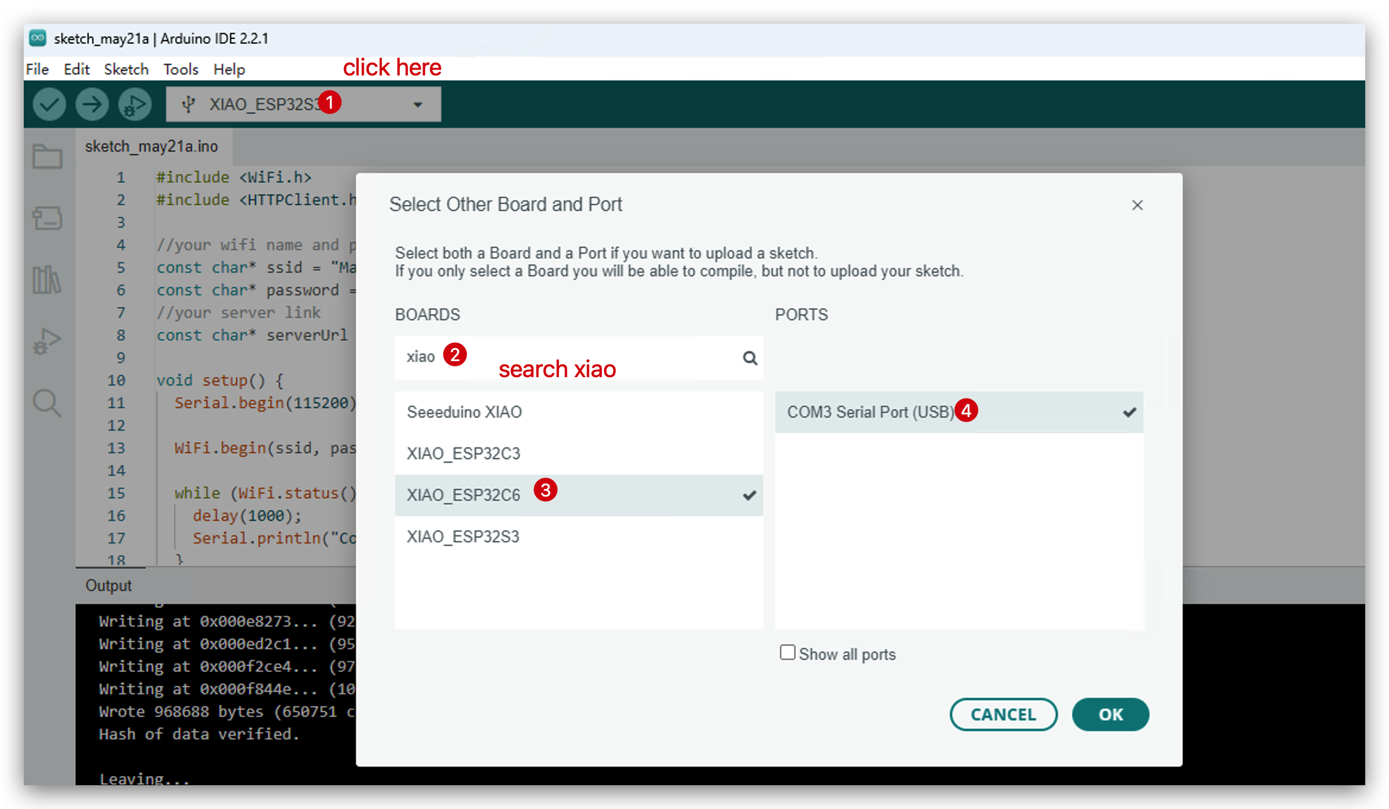Click the USB icon in the board selector
Screen dimensions: 1389x809
coord(188,105)
